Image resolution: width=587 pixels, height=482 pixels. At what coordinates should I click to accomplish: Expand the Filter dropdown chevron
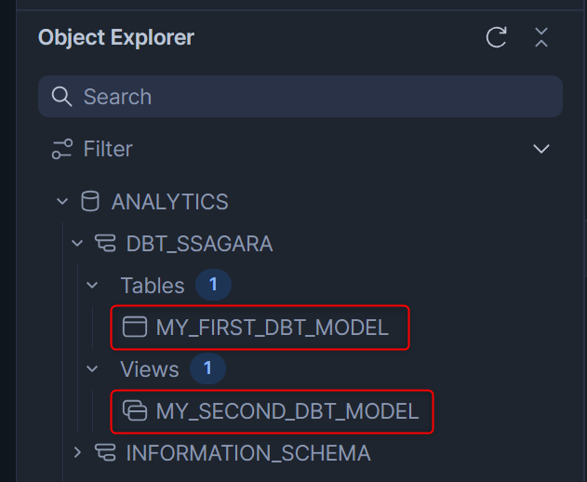(541, 149)
